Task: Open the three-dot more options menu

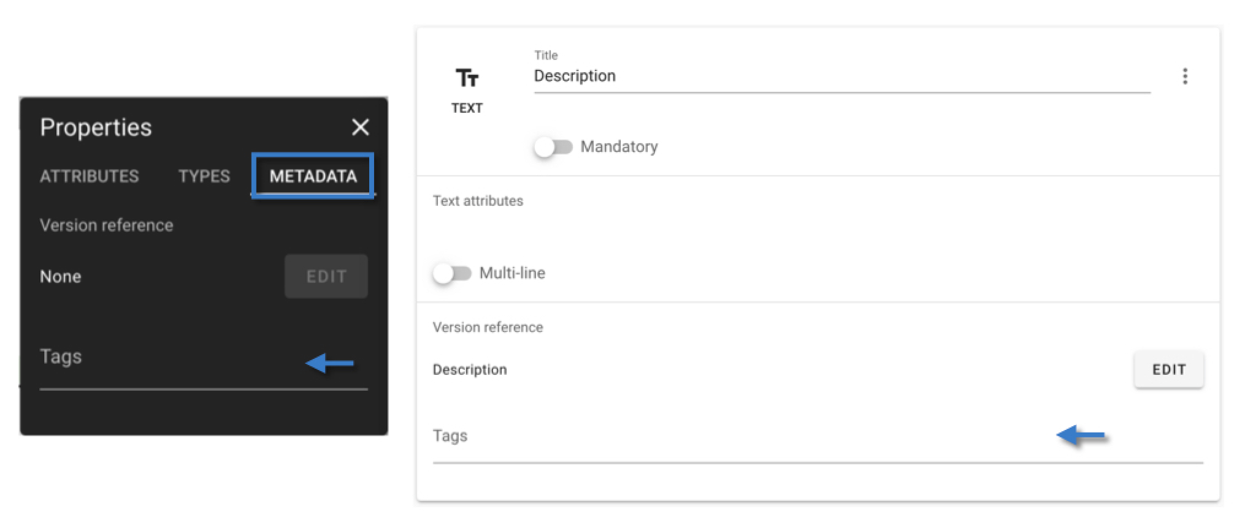Action: click(1185, 77)
